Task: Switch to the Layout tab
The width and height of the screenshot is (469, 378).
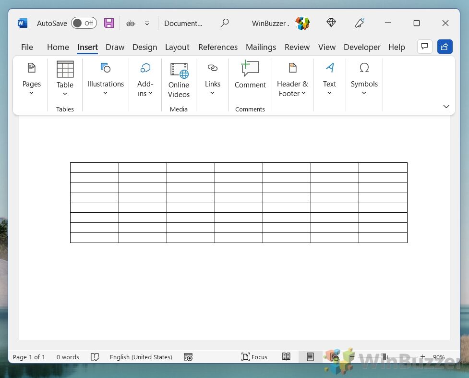Action: click(177, 47)
